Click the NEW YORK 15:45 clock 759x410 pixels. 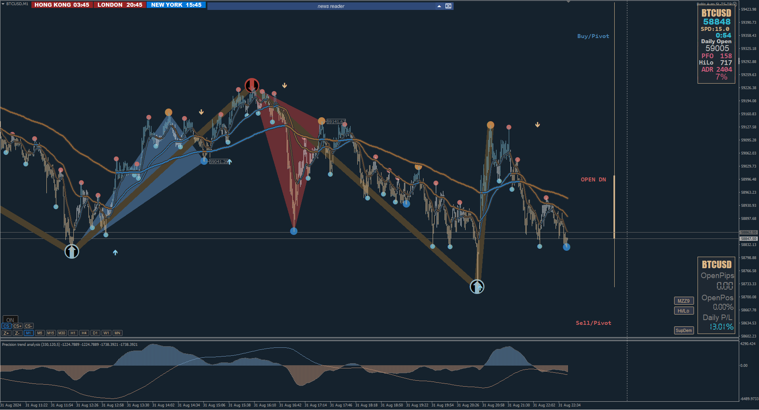click(x=176, y=5)
